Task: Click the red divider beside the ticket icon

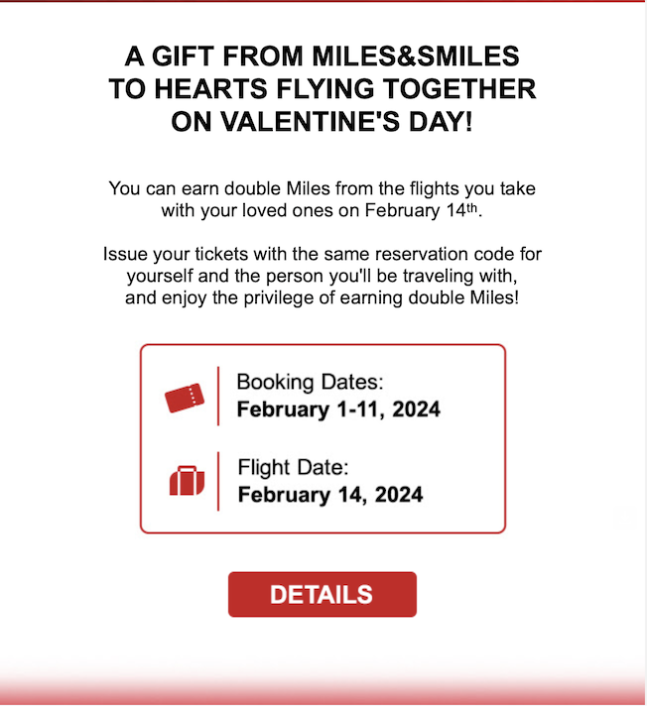Action: point(218,396)
